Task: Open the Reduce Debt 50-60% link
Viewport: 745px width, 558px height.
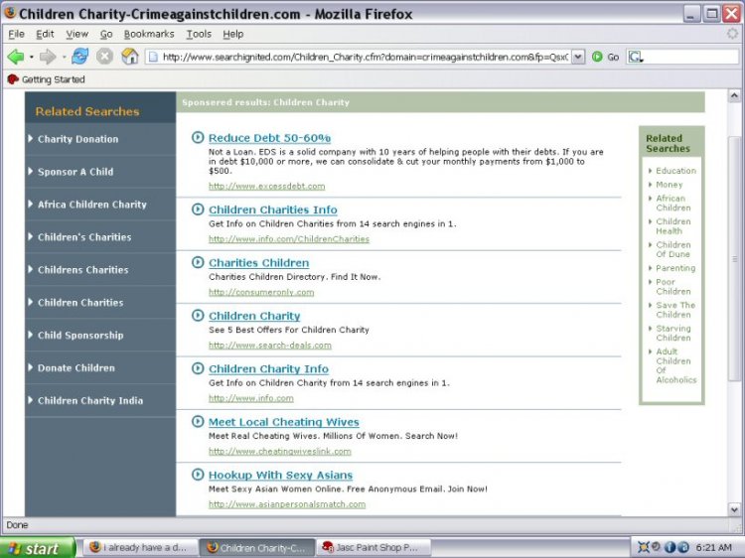Action: pyautogui.click(x=269, y=138)
